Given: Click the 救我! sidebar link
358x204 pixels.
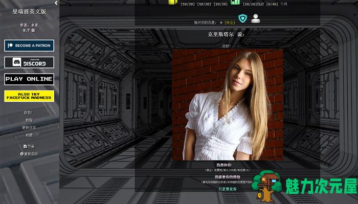Looking at the screenshot, I should tap(28, 112).
